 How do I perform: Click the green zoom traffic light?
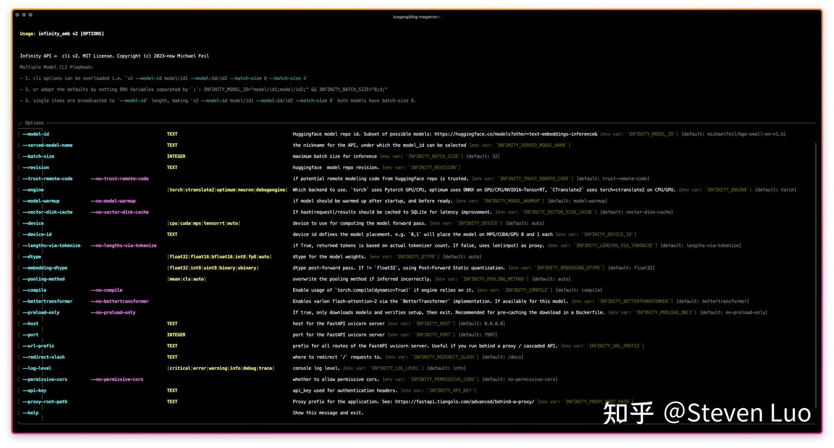[30, 14]
